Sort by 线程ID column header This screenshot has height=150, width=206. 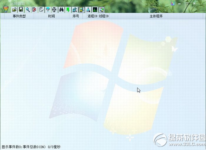104,16
